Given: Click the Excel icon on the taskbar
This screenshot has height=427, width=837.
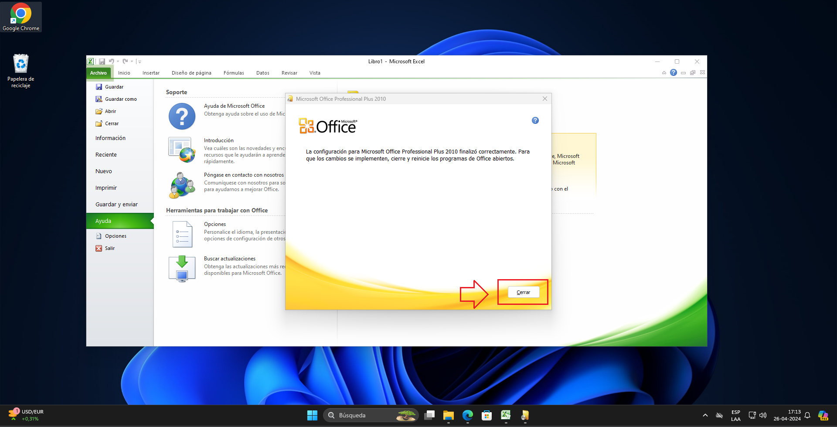Looking at the screenshot, I should 506,415.
